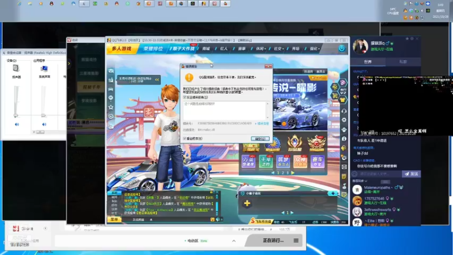Open the headset support icon in right sidebar

[344, 111]
